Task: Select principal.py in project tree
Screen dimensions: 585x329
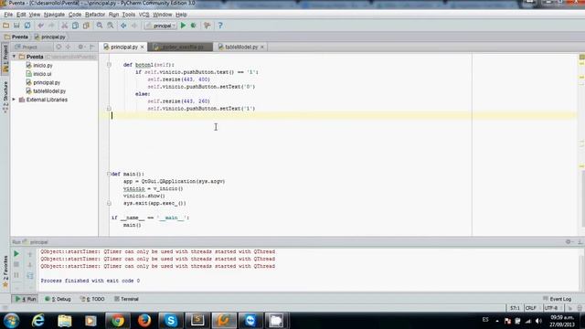Action: tap(43, 82)
